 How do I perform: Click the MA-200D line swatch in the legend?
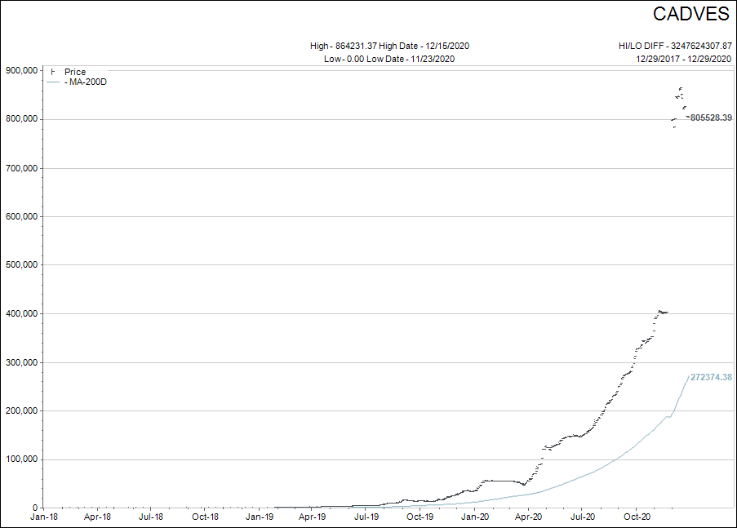pyautogui.click(x=53, y=82)
